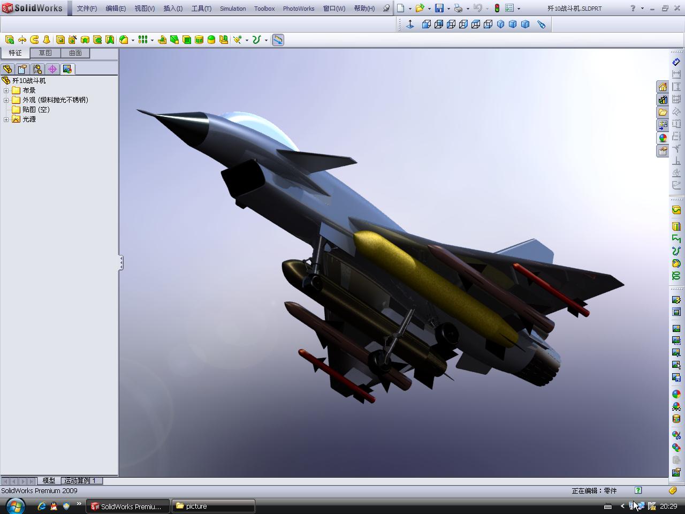Image resolution: width=685 pixels, height=514 pixels.
Task: Click the shaded isometric view cube icon
Action: pyautogui.click(x=500, y=24)
